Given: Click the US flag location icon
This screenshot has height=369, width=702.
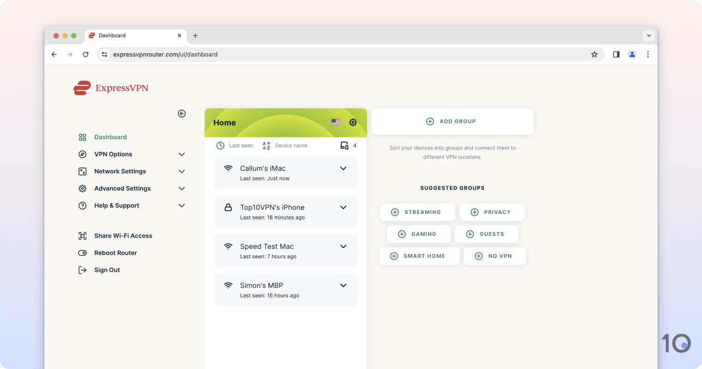Looking at the screenshot, I should point(335,122).
